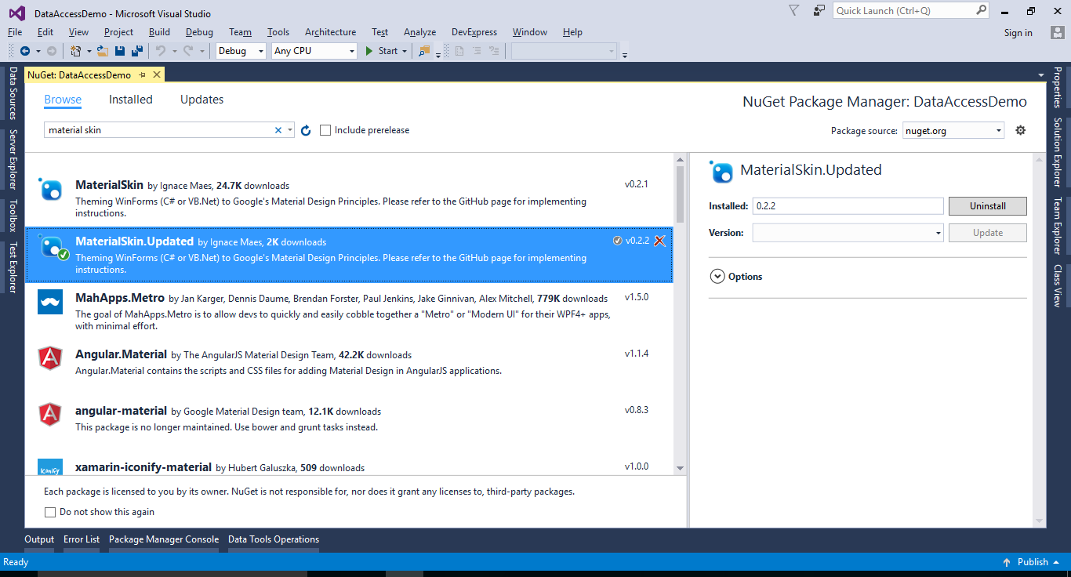1071x577 pixels.
Task: Pin the NuGet tab with pushpin icon
Action: [x=142, y=74]
